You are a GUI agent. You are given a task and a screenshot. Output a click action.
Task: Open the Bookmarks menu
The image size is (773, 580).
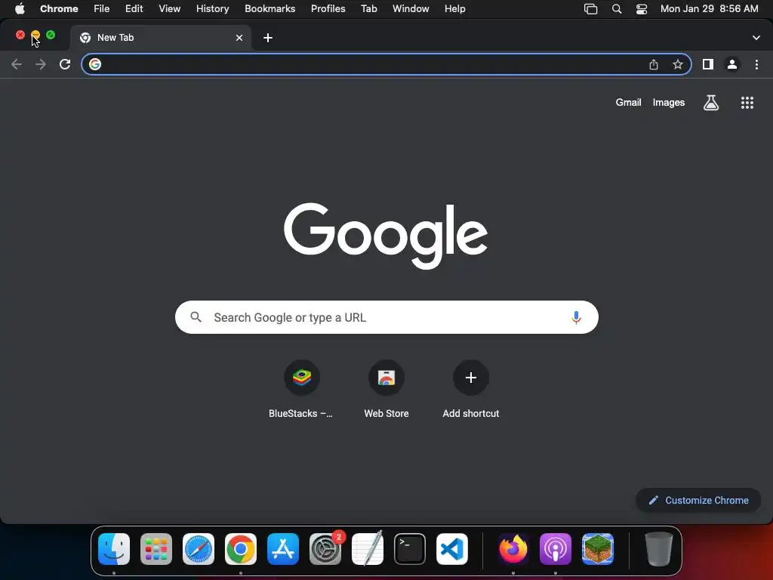pos(269,9)
